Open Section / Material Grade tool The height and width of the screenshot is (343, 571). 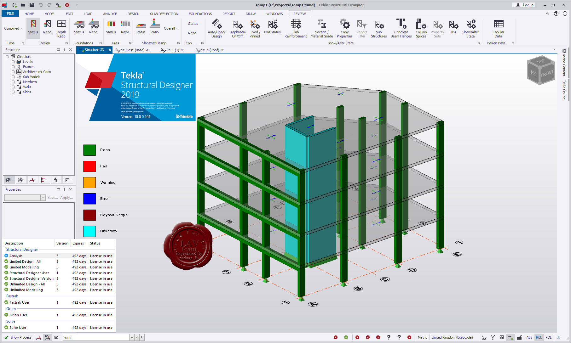[x=322, y=29]
